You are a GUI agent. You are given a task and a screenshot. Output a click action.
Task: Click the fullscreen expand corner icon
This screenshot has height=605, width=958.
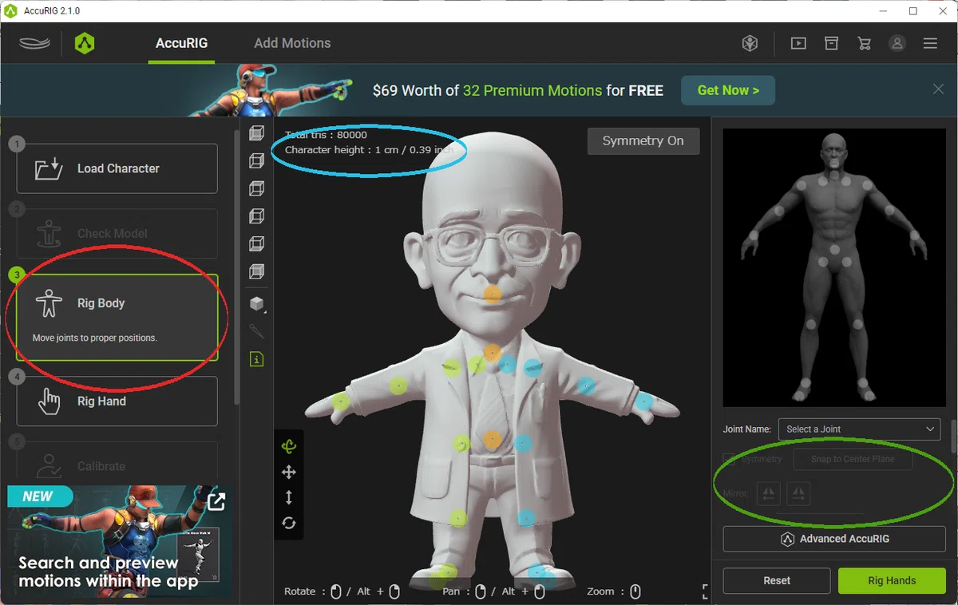[x=706, y=591]
